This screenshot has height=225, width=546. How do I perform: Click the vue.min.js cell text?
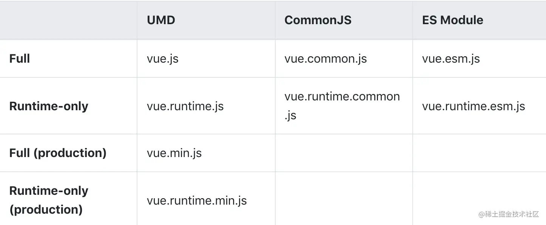coord(174,153)
